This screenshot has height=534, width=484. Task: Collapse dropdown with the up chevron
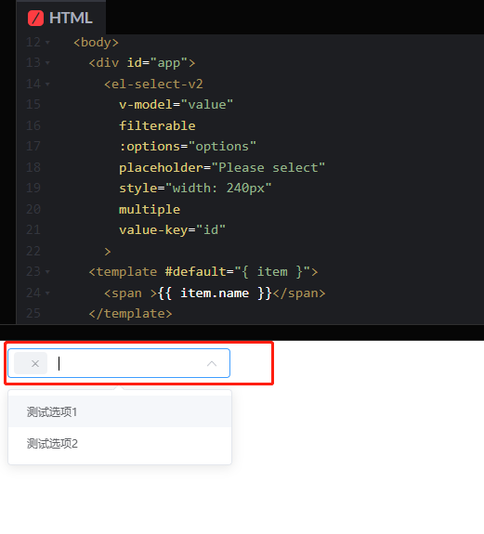click(x=212, y=363)
